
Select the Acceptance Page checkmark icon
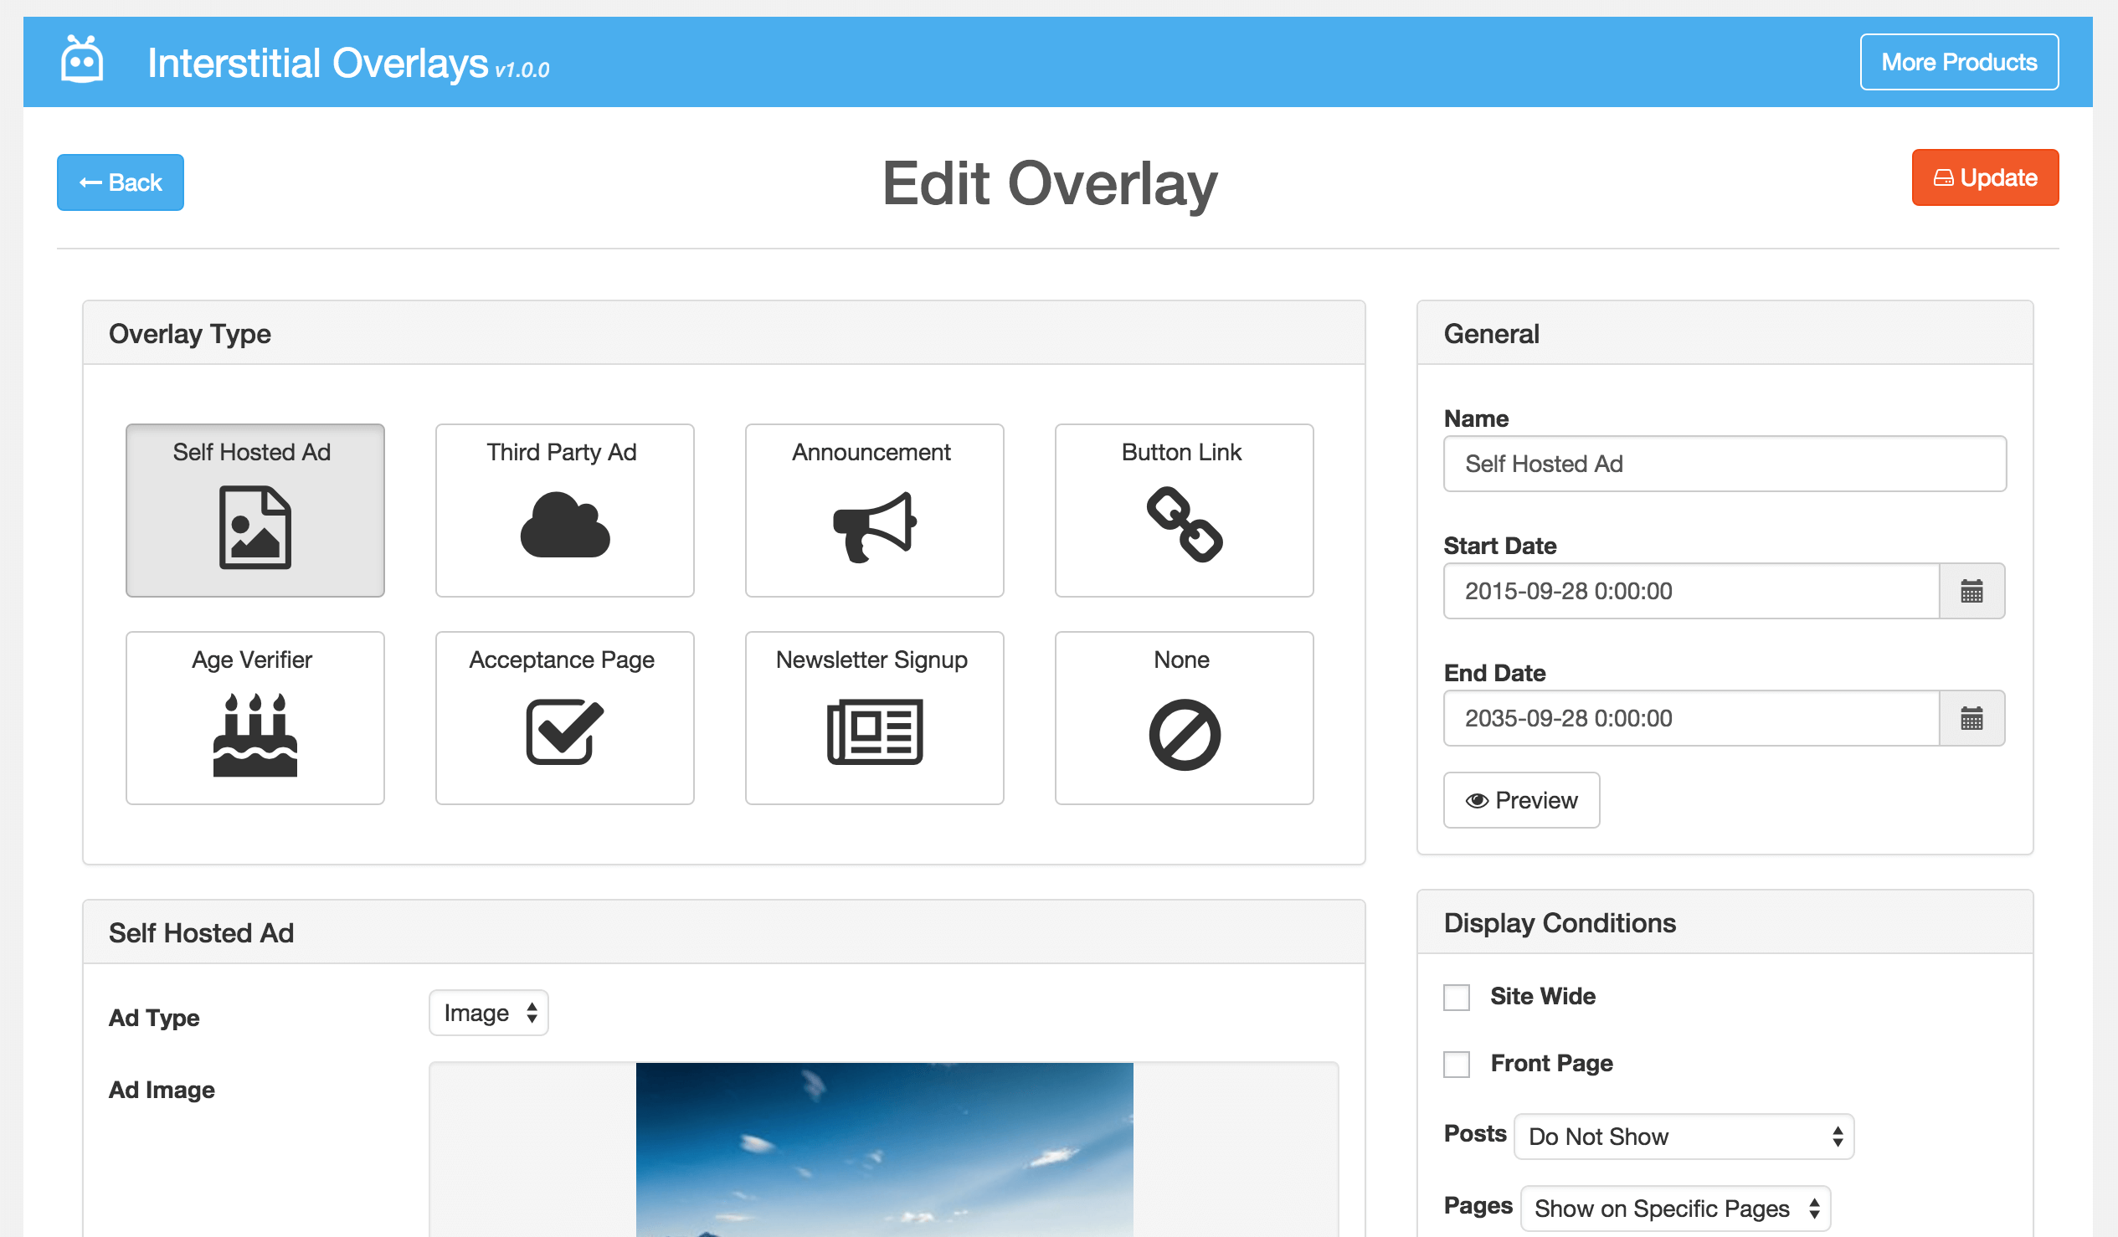[x=564, y=731]
